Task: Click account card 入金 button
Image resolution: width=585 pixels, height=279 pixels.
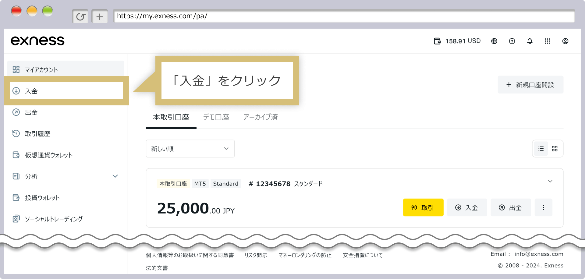Action: coord(467,207)
